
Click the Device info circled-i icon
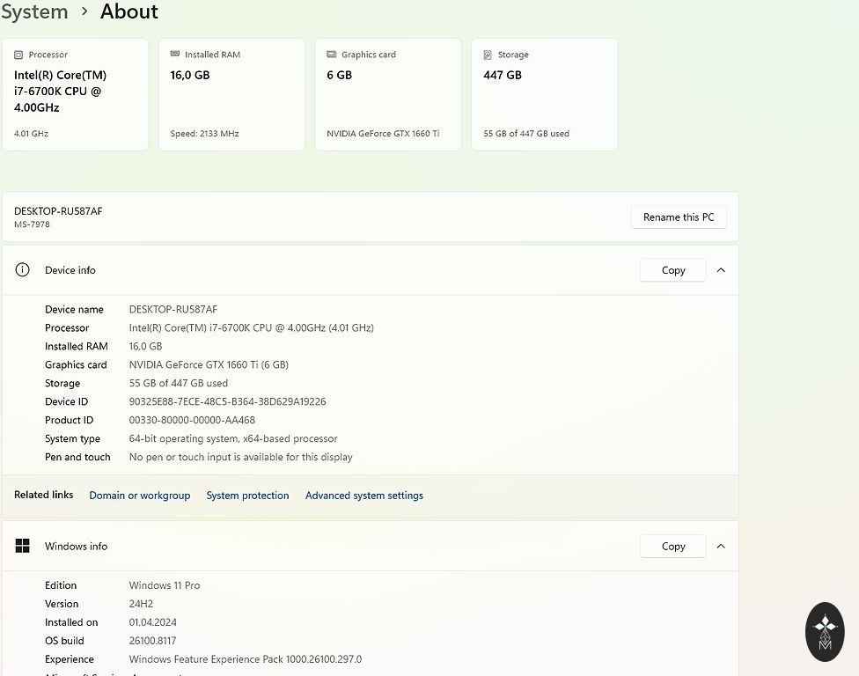(x=23, y=270)
